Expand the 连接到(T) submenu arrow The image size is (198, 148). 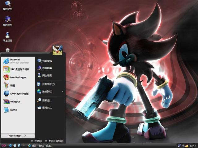point(63,92)
